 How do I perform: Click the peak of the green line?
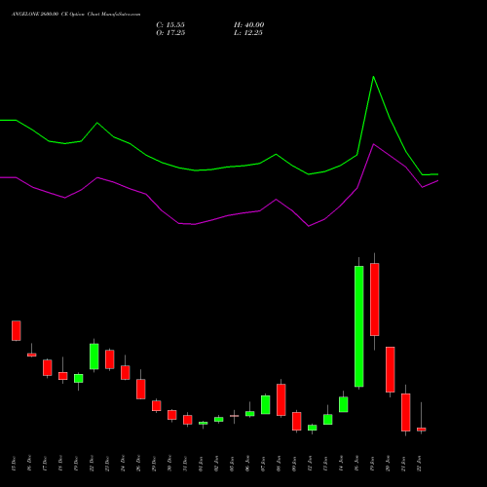pos(373,77)
